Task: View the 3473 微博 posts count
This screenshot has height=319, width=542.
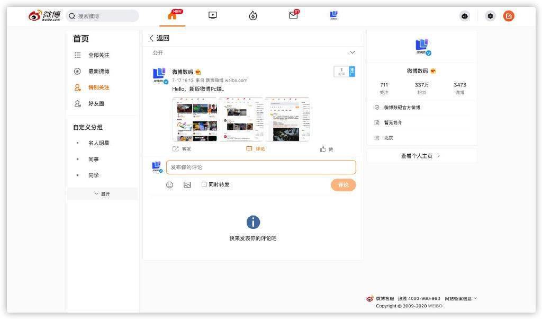Action: click(460, 88)
